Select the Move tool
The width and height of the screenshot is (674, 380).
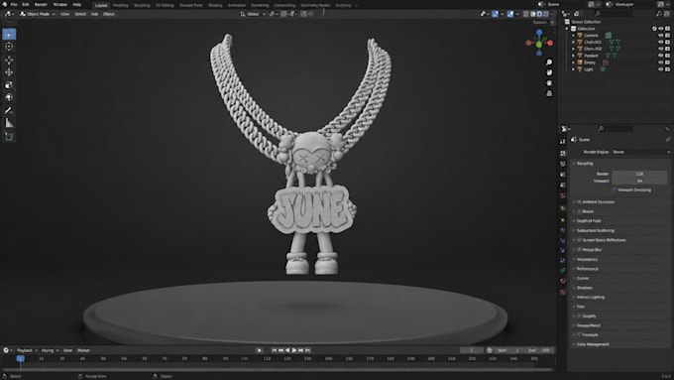(x=9, y=60)
